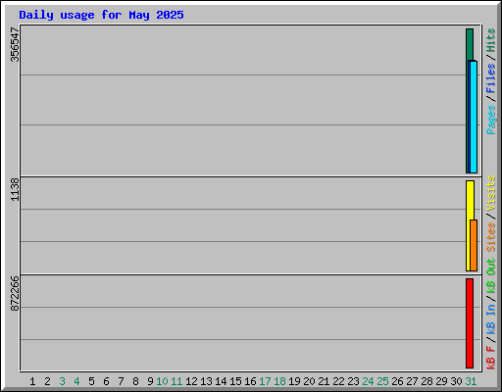Select weekend day 24 on the axis
The height and width of the screenshot is (392, 502).
click(x=368, y=381)
